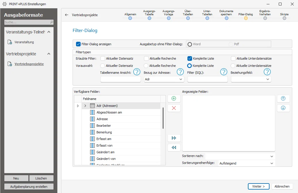
Task: Remove all fields with double left arrows
Action: click(174, 147)
